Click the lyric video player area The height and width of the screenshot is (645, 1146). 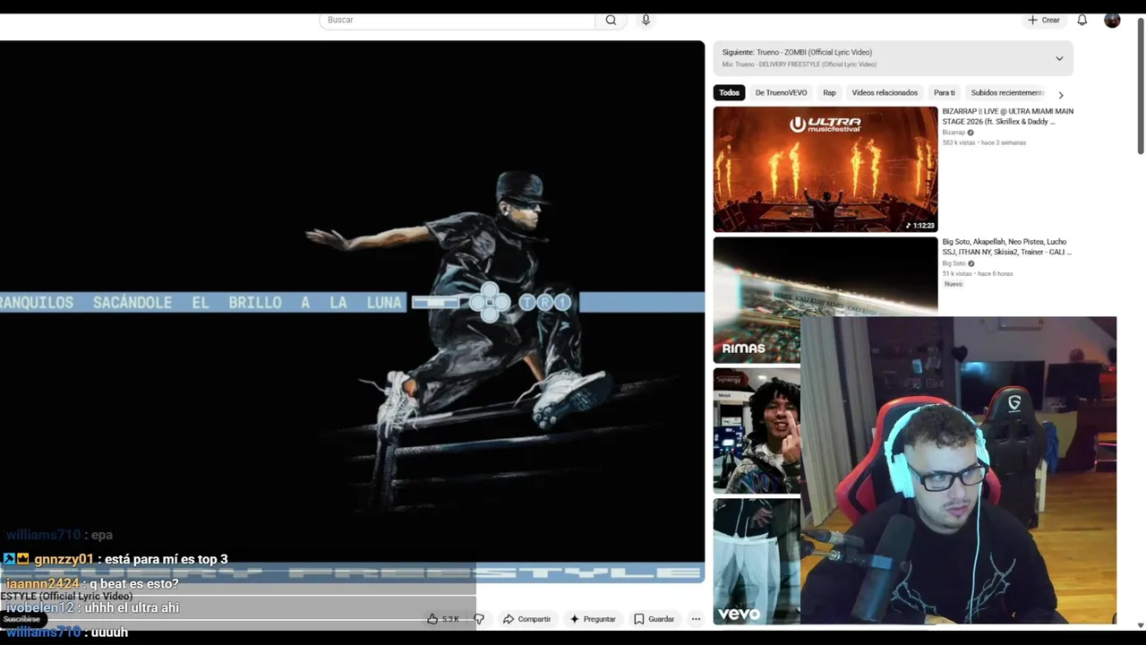click(x=352, y=311)
